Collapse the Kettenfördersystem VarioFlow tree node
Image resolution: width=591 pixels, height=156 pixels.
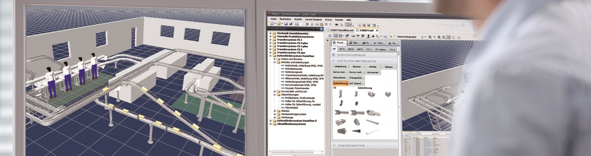[271, 56]
